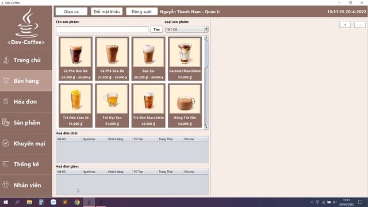The width and height of the screenshot is (368, 207).
Task: Click Người tạo header in Hoá đơn giao
Action: pyautogui.click(x=94, y=172)
